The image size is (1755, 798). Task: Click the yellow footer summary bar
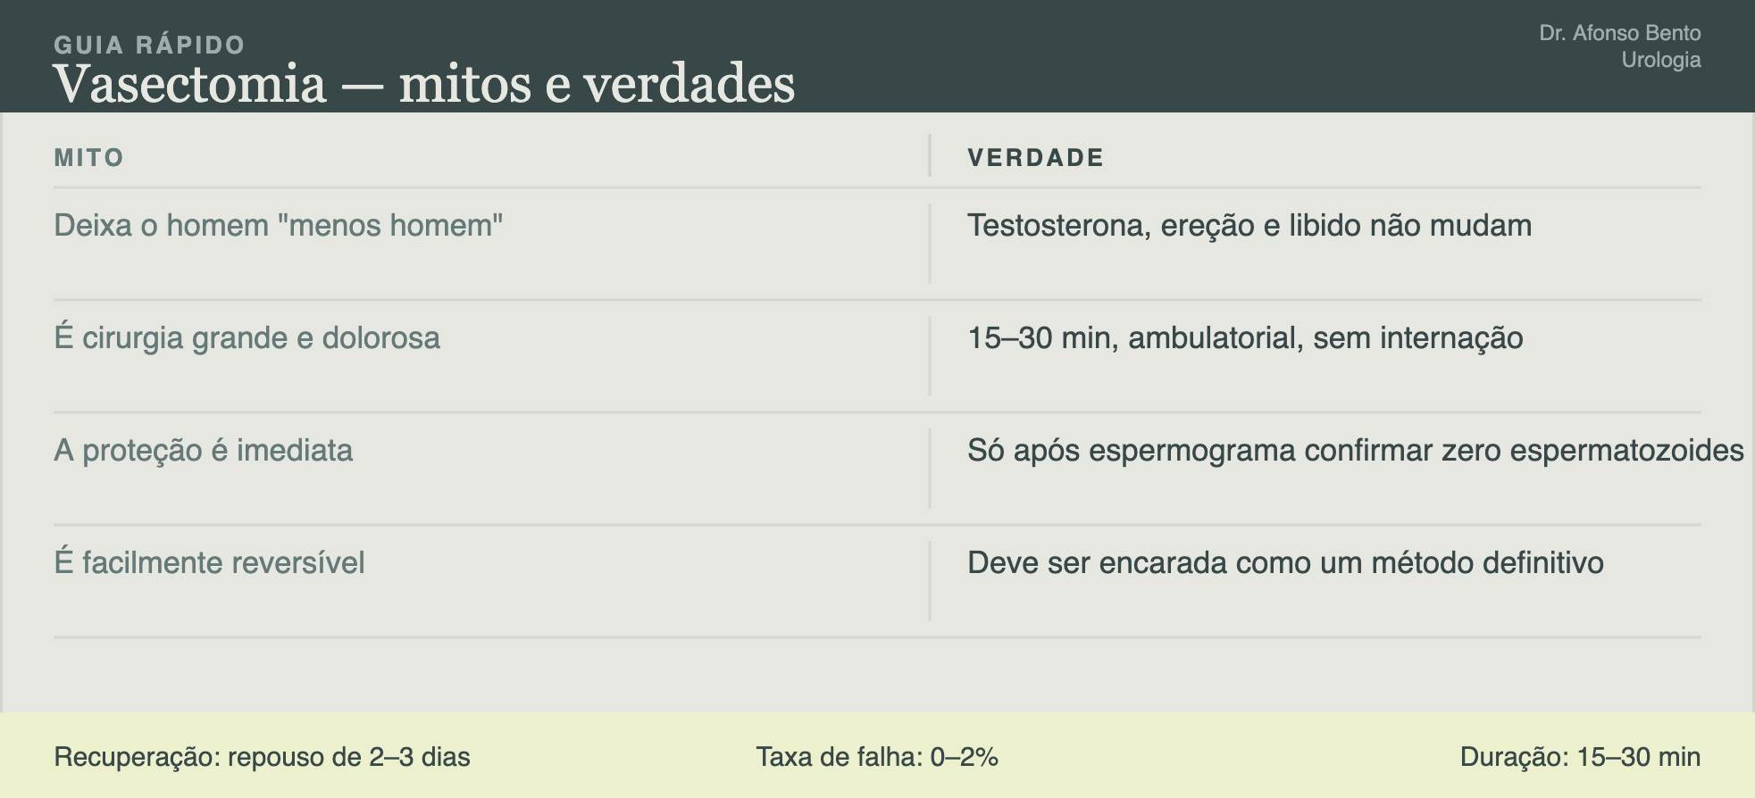877,755
